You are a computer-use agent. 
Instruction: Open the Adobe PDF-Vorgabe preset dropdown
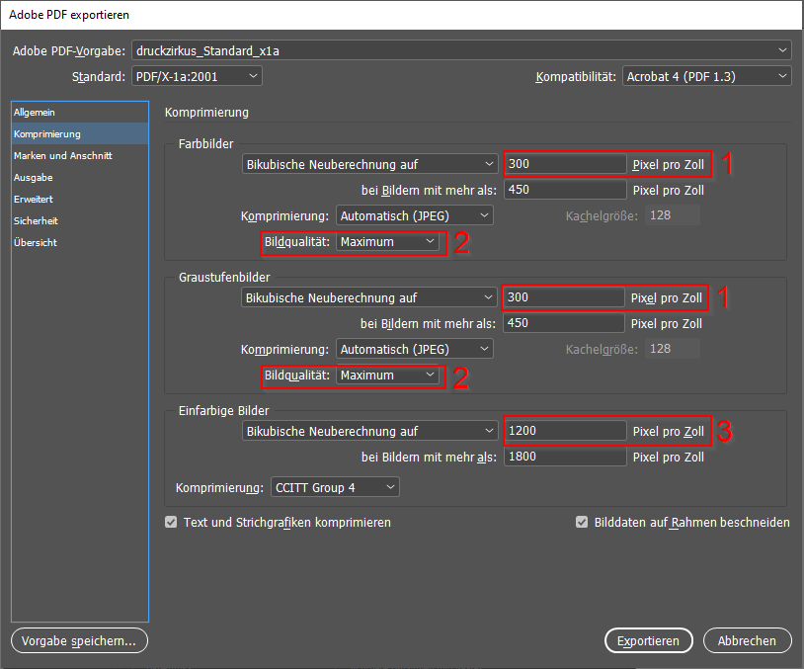pyautogui.click(x=461, y=49)
